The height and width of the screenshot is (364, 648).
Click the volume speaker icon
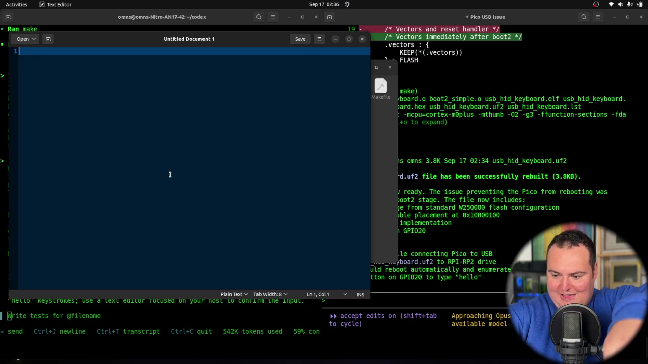620,4
